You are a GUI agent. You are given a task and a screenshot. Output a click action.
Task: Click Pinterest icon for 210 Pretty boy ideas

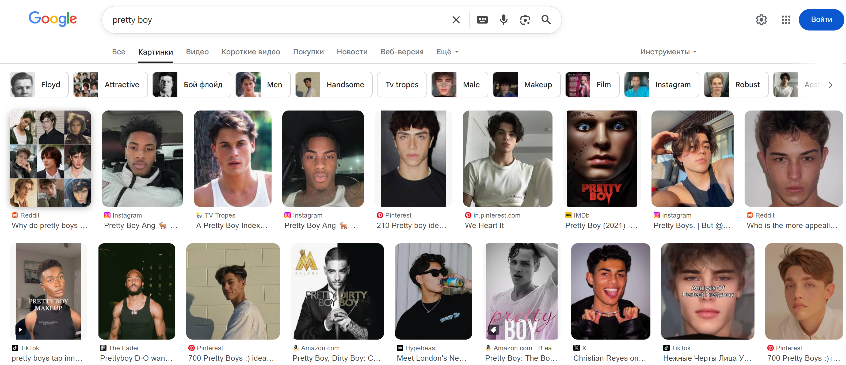point(380,215)
